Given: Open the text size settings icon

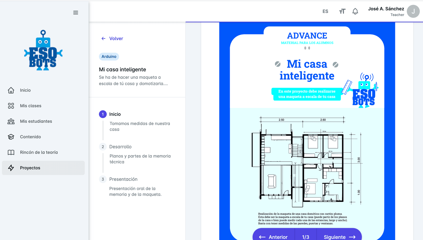Looking at the screenshot, I should 342,11.
